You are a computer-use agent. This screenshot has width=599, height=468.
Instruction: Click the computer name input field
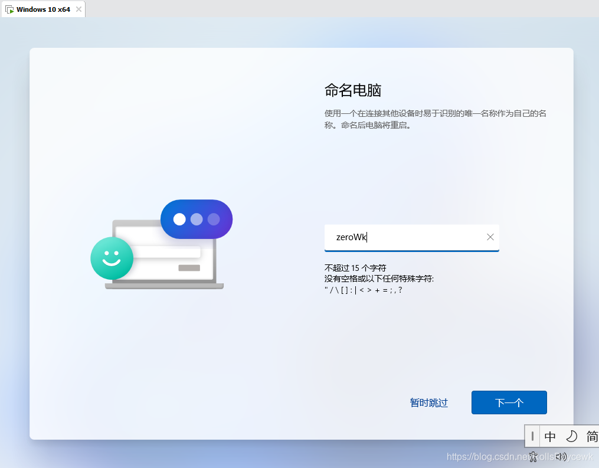(411, 238)
